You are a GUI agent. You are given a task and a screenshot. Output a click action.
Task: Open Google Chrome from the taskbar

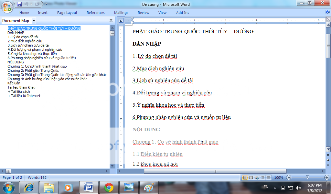coord(109,187)
